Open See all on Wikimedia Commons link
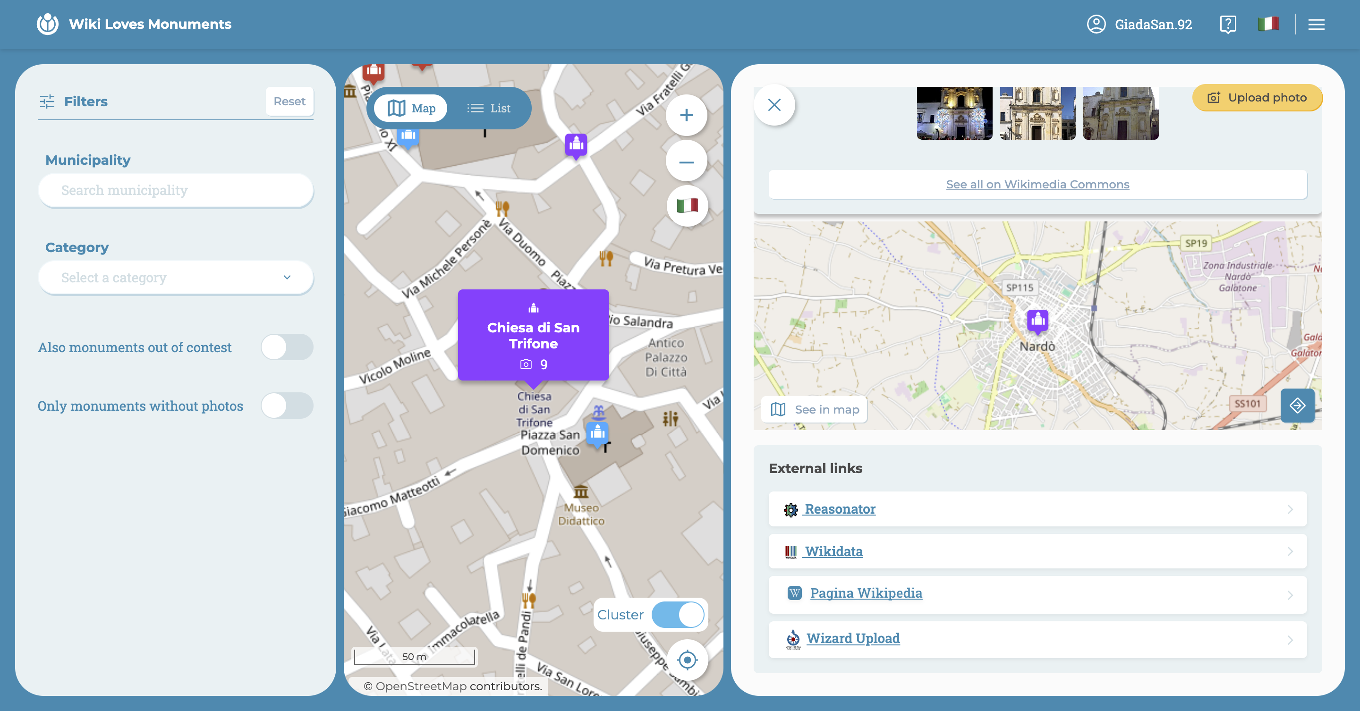Image resolution: width=1360 pixels, height=711 pixels. [1037, 184]
